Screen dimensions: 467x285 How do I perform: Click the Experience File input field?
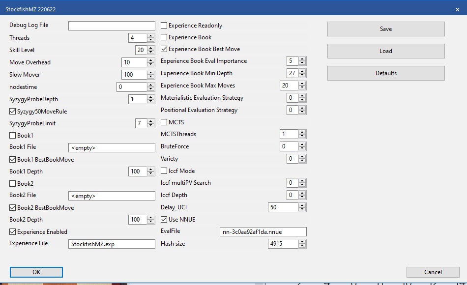click(112, 244)
